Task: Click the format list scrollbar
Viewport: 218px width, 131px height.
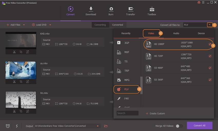Action: (x=141, y=85)
